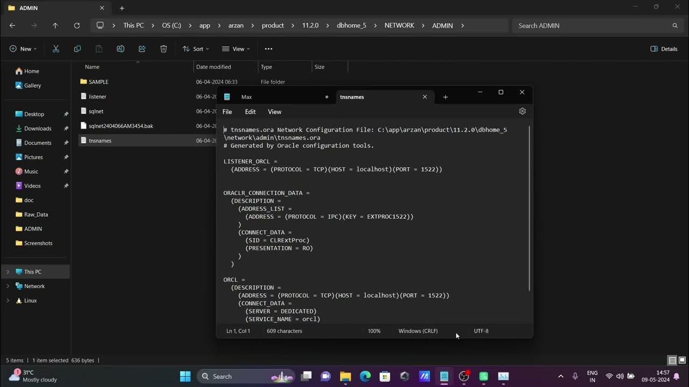The height and width of the screenshot is (387, 689).
Task: Close the ADMIN tab in Explorer
Action: [x=102, y=8]
